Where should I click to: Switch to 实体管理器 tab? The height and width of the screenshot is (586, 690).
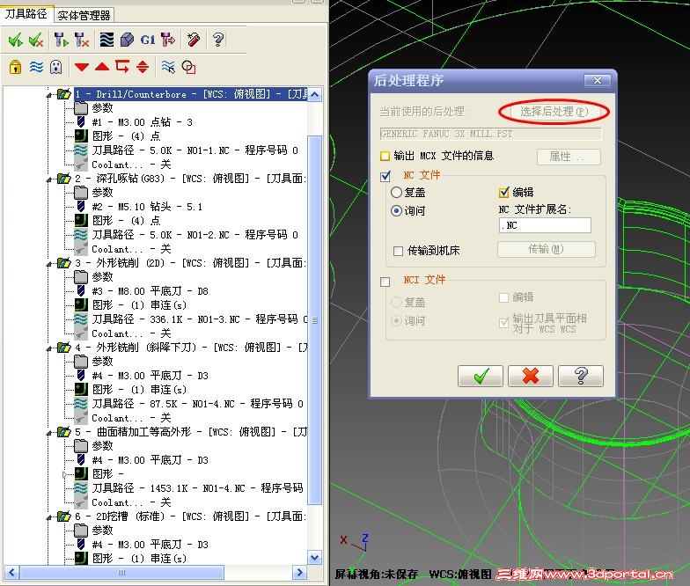pos(84,16)
